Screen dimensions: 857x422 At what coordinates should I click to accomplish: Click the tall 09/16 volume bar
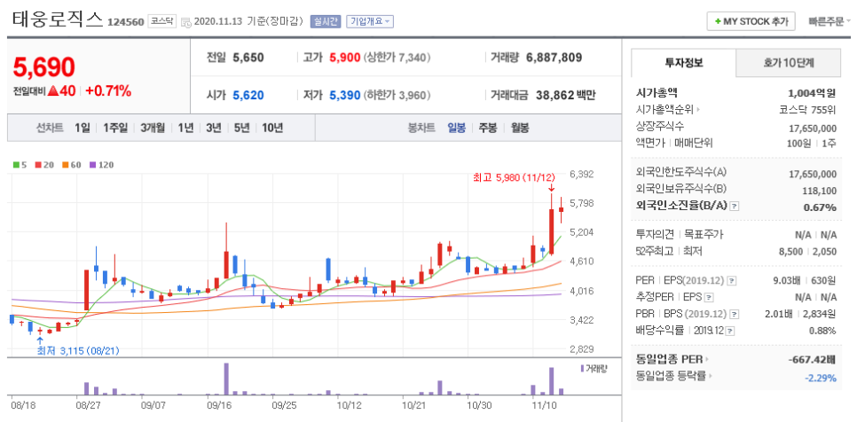[x=226, y=379]
